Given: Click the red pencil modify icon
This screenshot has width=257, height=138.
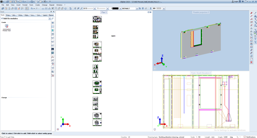Looking at the screenshot, I should 251,13.
